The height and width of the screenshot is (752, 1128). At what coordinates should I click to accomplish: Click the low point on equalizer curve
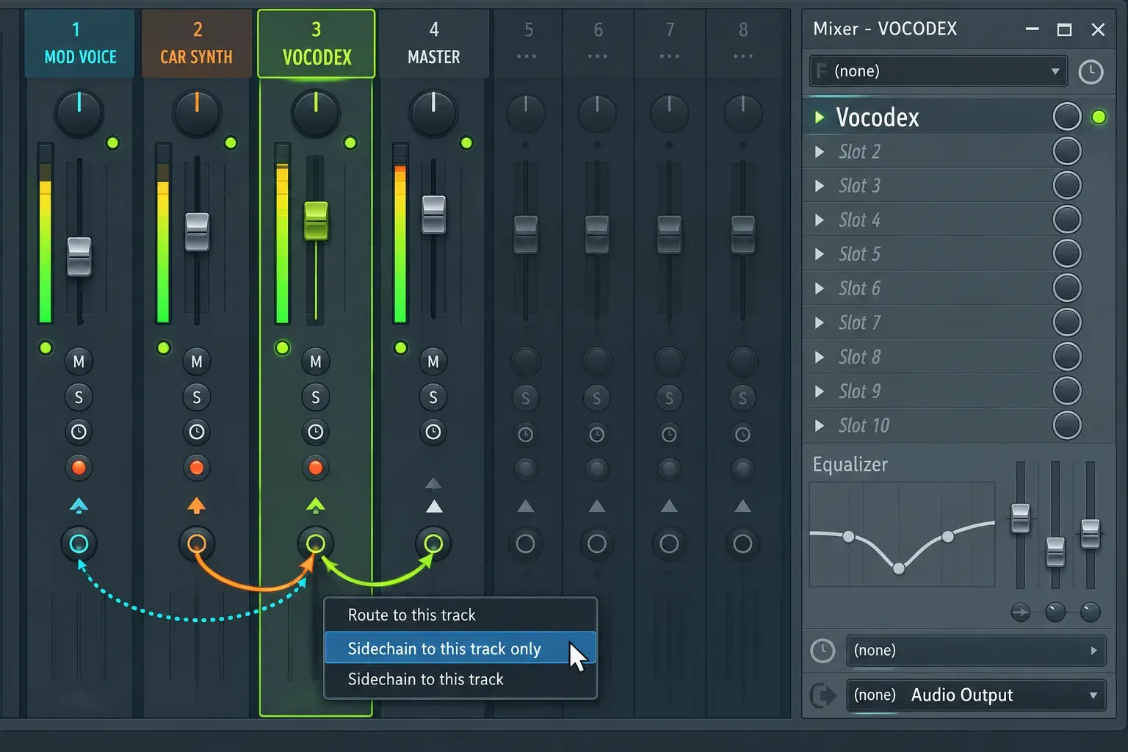(x=899, y=568)
